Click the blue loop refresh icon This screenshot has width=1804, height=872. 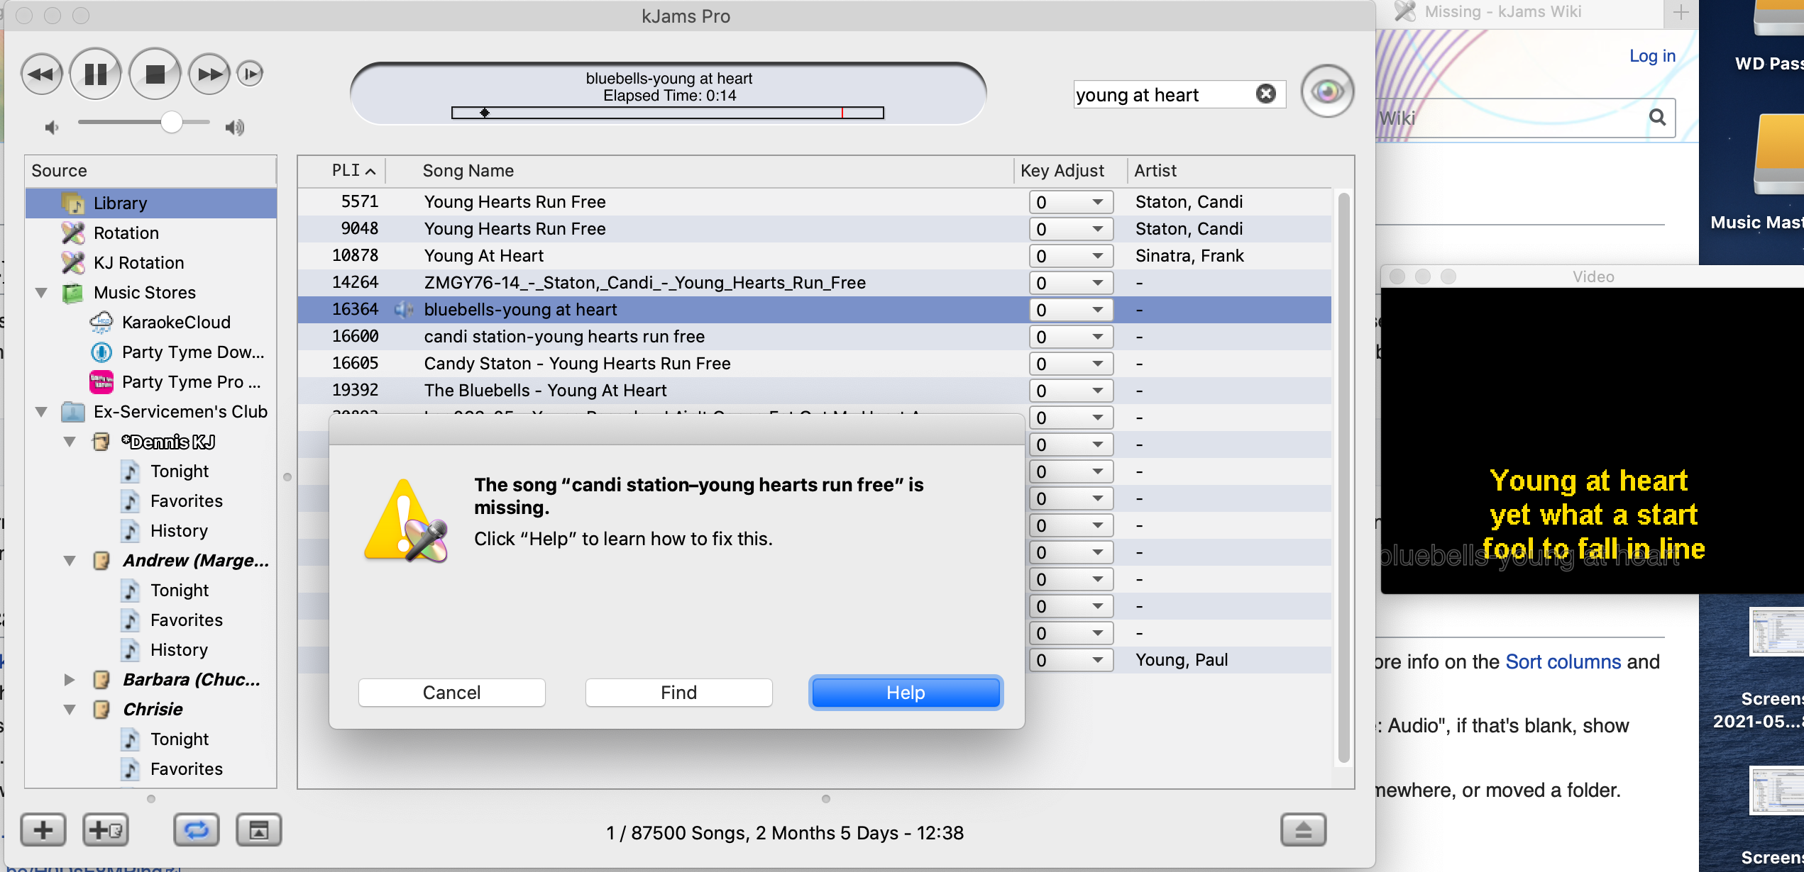tap(197, 829)
